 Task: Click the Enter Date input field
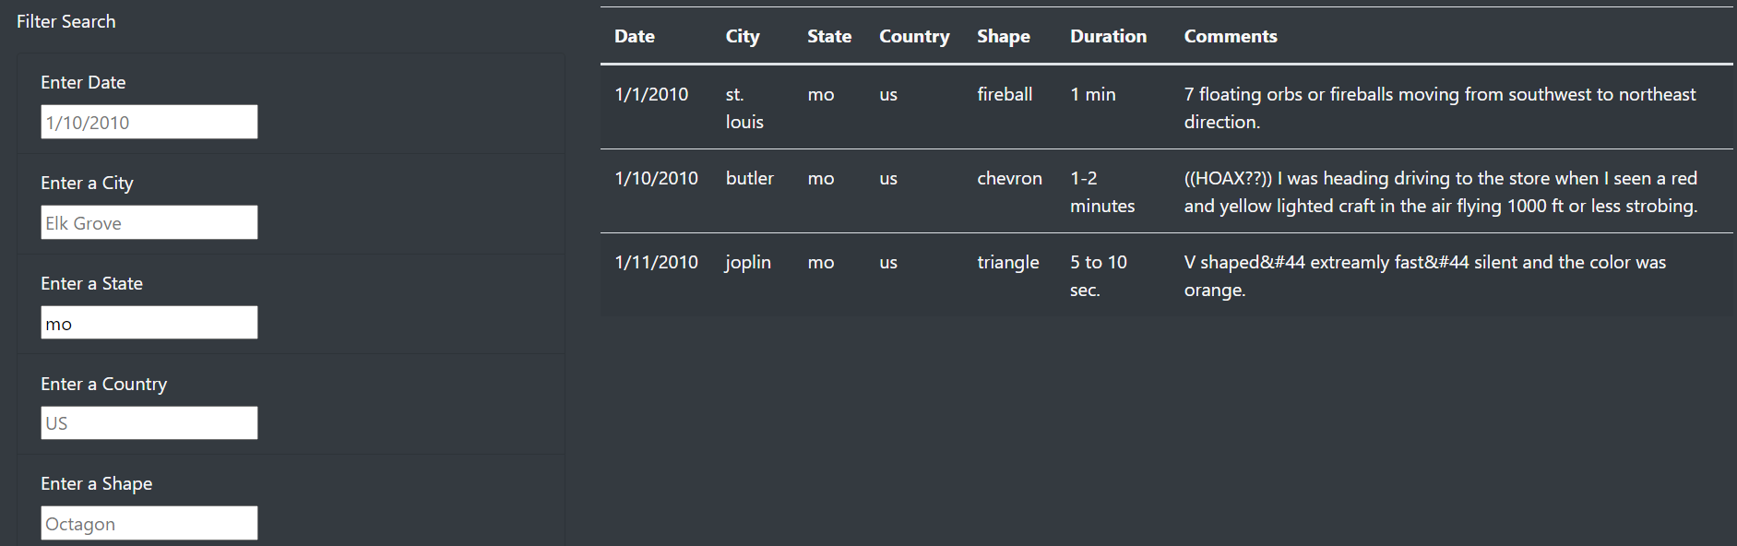click(x=148, y=121)
